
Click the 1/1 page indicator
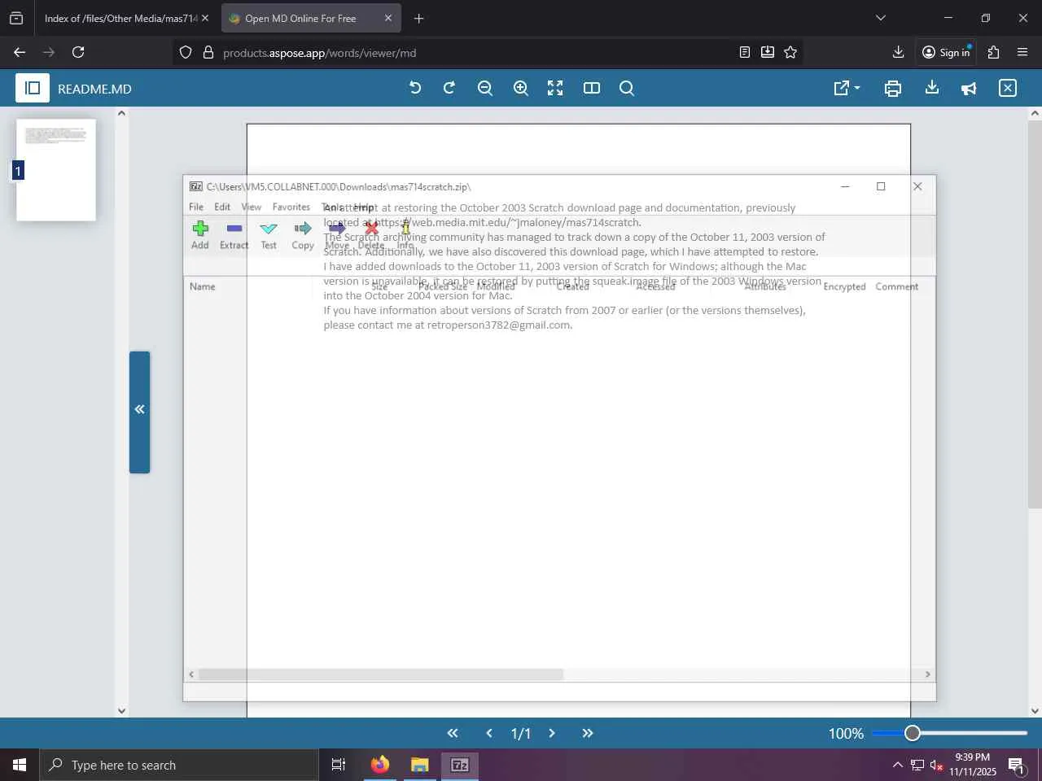(x=521, y=733)
